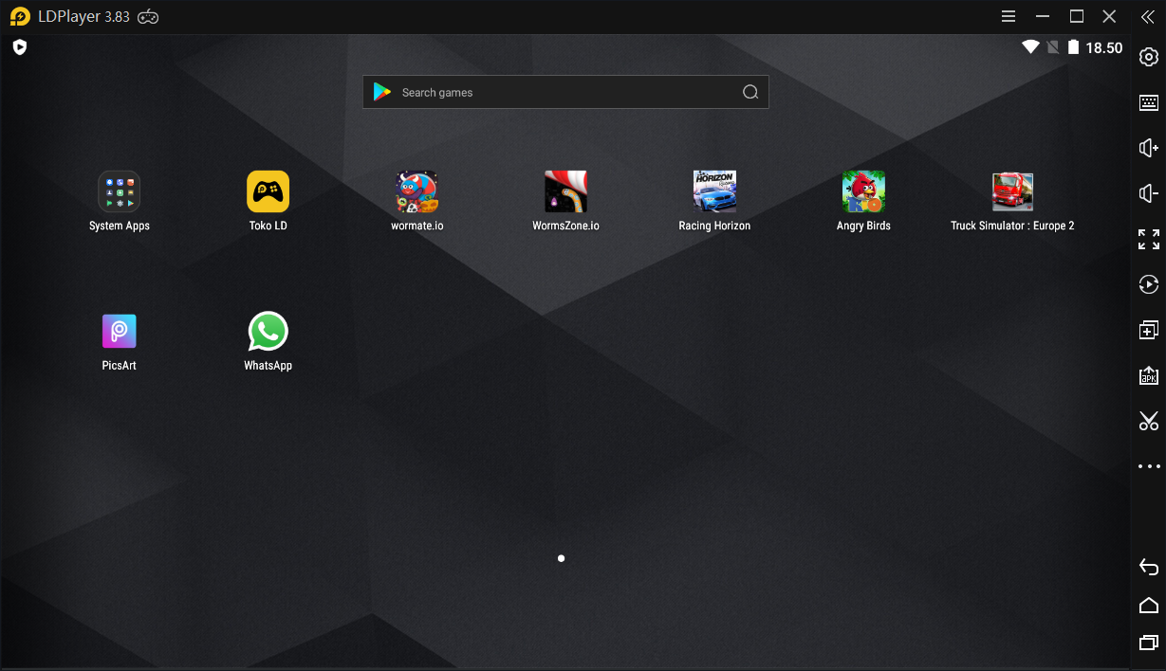
Task: Tap the no-SIM signal icon
Action: (1053, 47)
